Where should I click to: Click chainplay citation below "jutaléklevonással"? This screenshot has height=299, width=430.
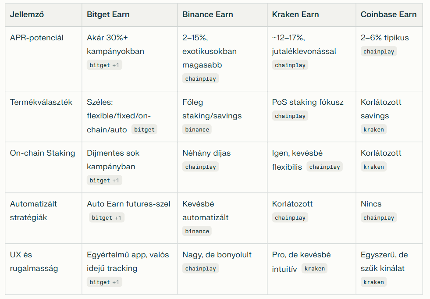tap(290, 65)
